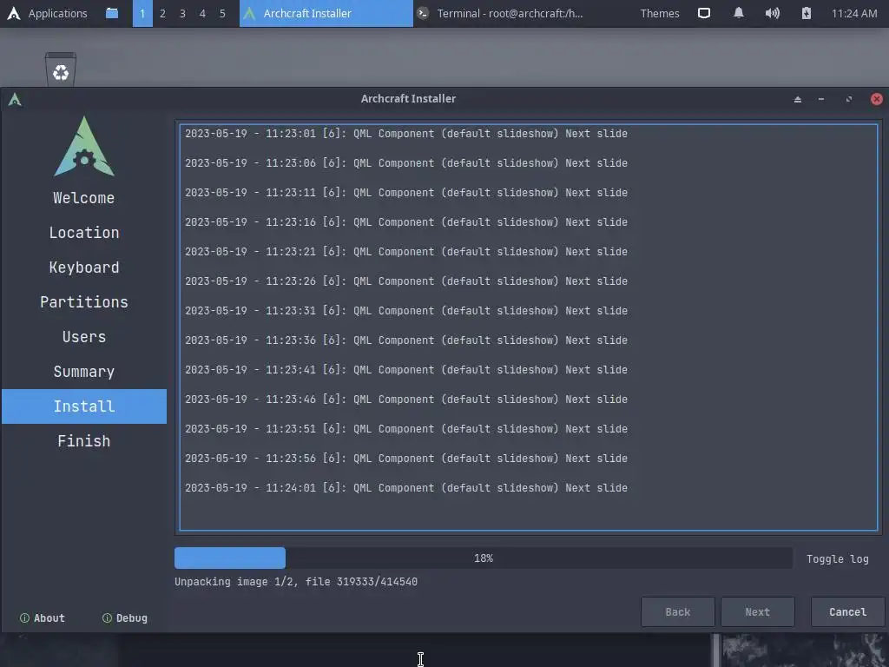Viewport: 889px width, 667px height.
Task: Switch to workspace 2
Action: [x=162, y=13]
